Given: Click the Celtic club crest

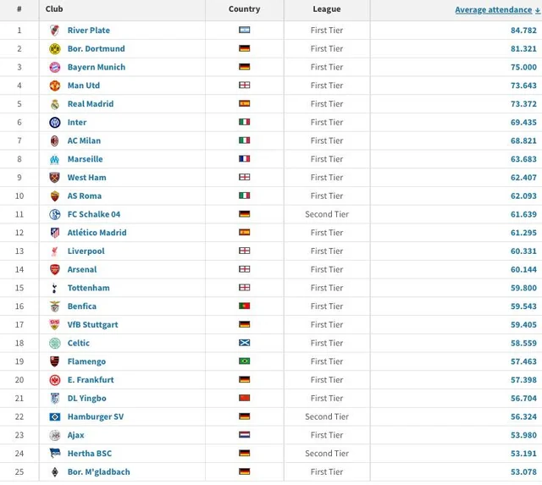Looking at the screenshot, I should pyautogui.click(x=55, y=344).
